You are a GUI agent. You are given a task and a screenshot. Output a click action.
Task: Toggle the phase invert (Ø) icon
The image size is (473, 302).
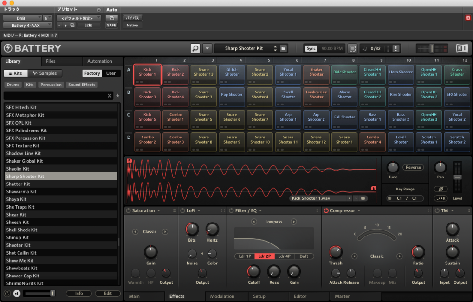[x=440, y=189]
